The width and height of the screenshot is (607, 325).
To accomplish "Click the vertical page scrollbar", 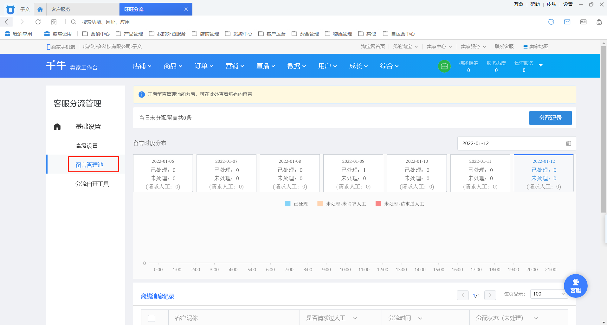I will [x=604, y=129].
